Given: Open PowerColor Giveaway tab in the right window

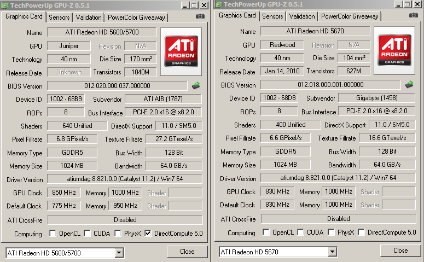Looking at the screenshot, I should [x=350, y=16].
